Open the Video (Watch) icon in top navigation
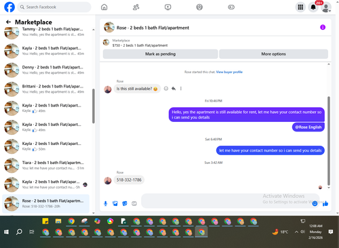The image size is (339, 248). [x=167, y=7]
